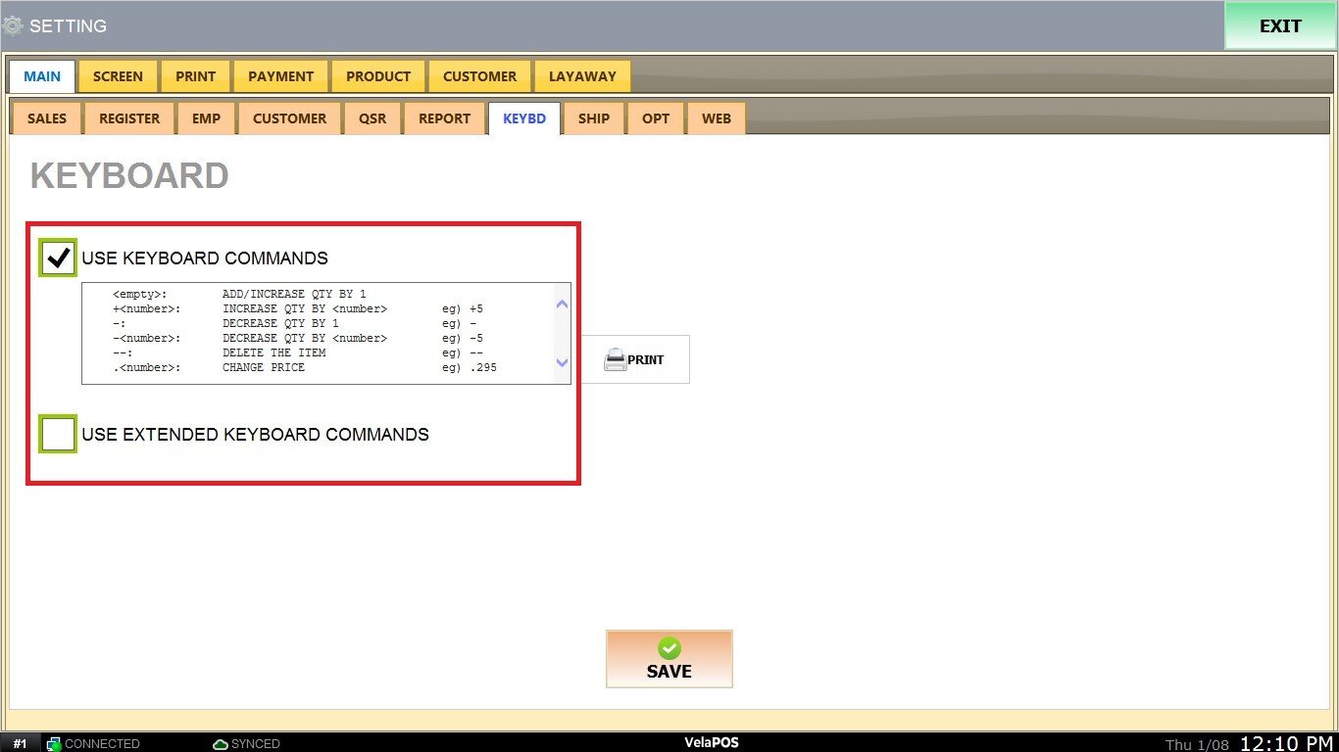Open the WEB sub-tab
This screenshot has width=1339, height=752.
[x=717, y=118]
